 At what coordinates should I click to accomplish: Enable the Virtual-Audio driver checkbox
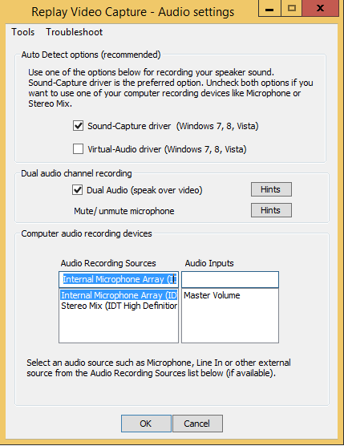(78, 148)
